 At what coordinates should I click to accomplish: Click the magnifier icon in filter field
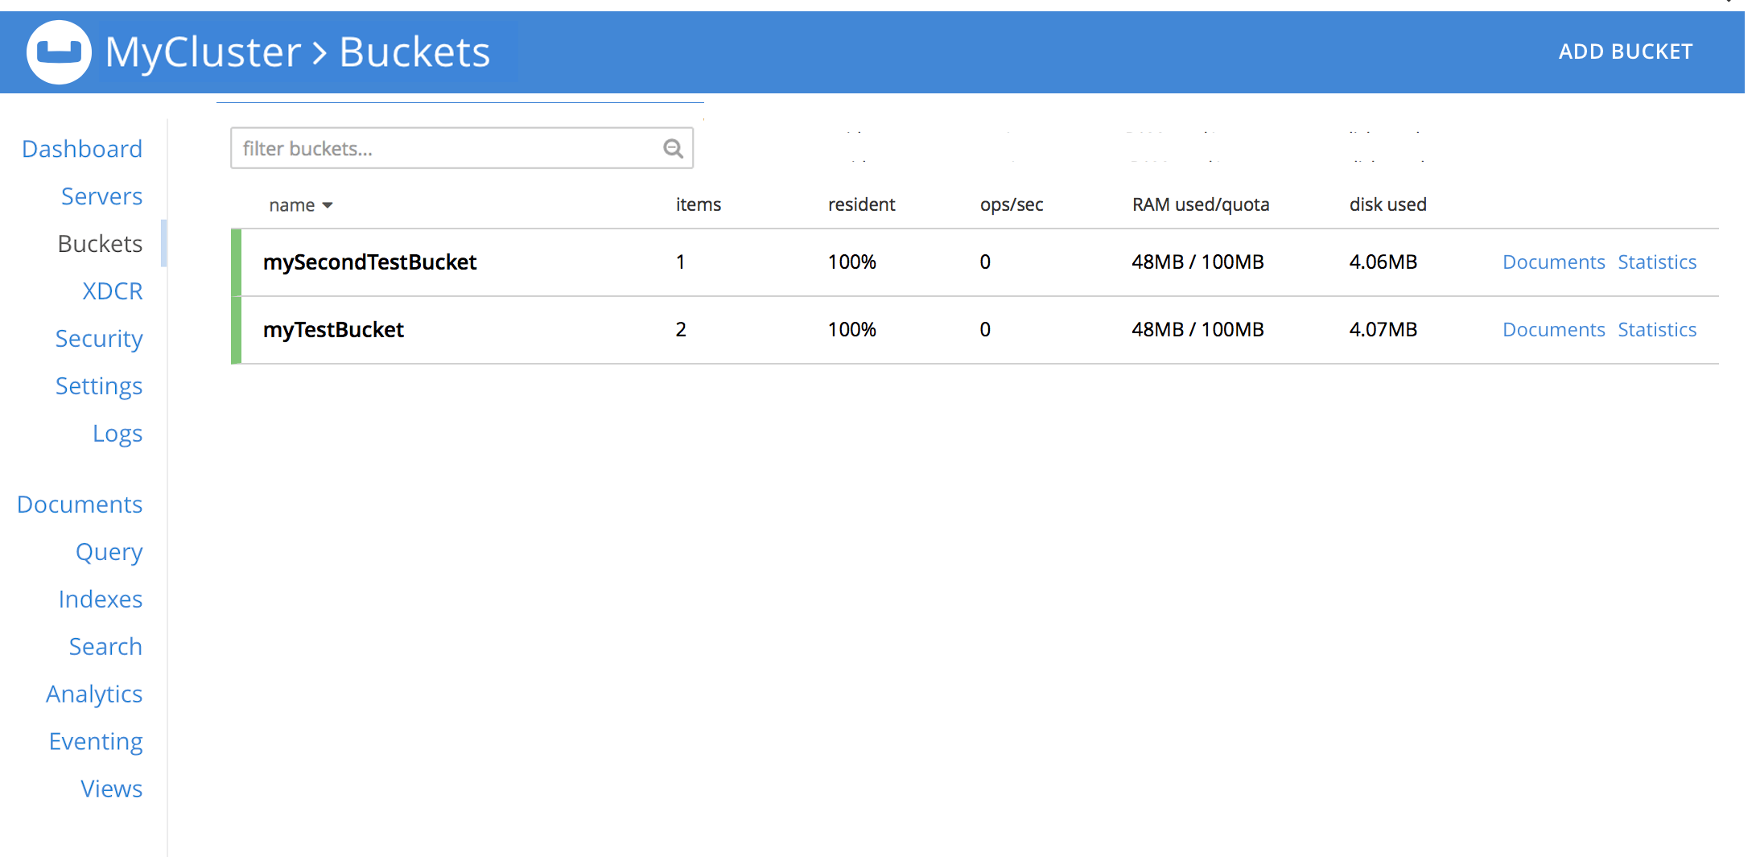673,148
